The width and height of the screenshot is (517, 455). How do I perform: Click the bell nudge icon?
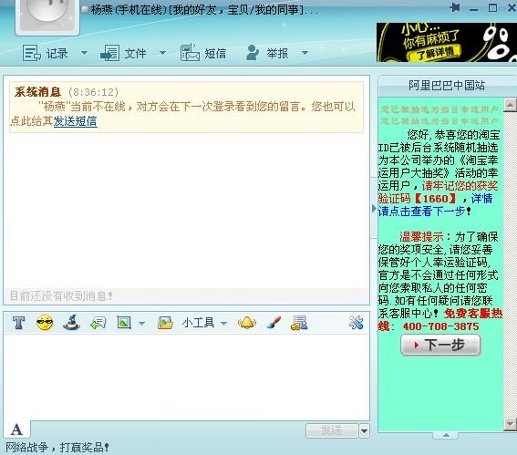click(247, 323)
